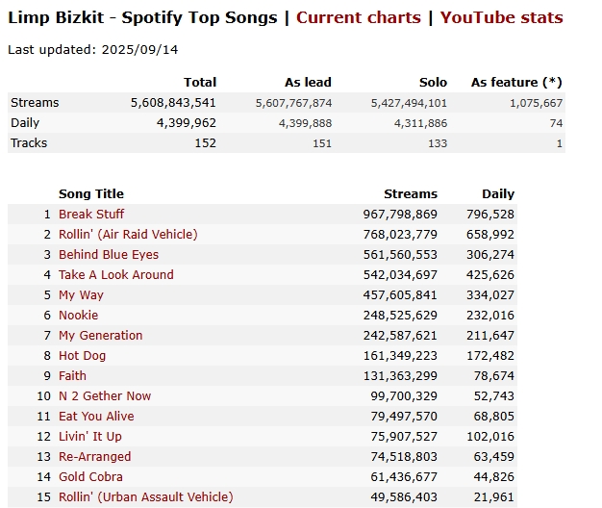Sort by Daily column header
The height and width of the screenshot is (508, 602).
tap(498, 193)
